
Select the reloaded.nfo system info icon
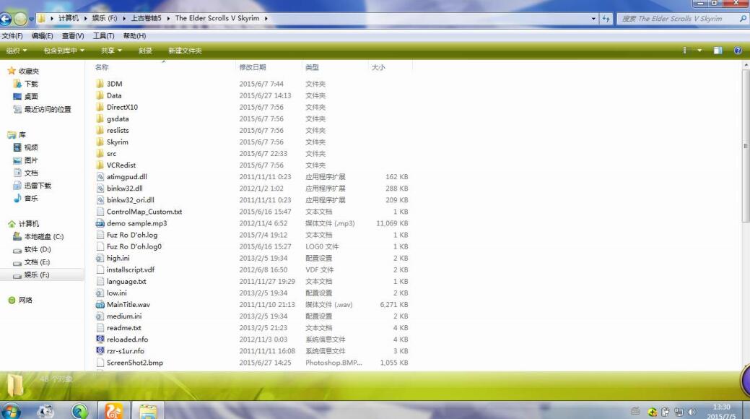[100, 339]
